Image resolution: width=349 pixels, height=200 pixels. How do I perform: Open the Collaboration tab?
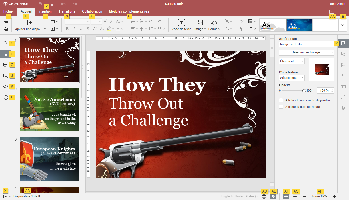(x=92, y=11)
